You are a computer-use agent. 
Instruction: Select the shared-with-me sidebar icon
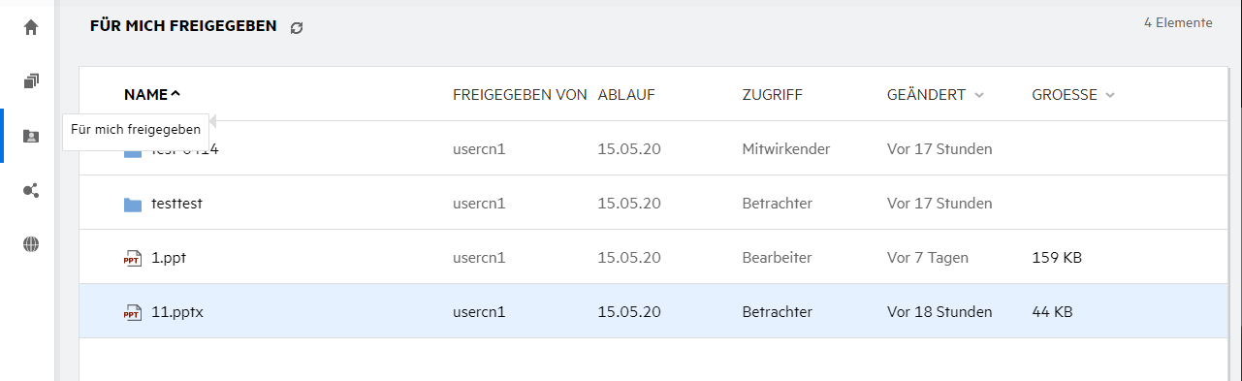pos(31,136)
